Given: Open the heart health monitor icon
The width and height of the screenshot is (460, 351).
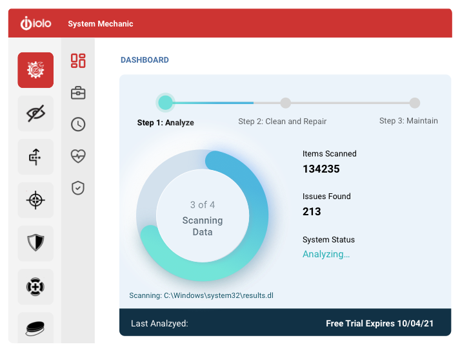Looking at the screenshot, I should click(x=78, y=156).
